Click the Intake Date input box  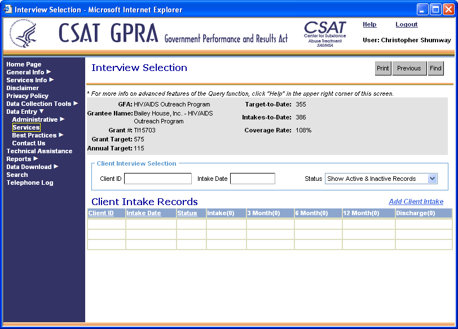pos(252,179)
